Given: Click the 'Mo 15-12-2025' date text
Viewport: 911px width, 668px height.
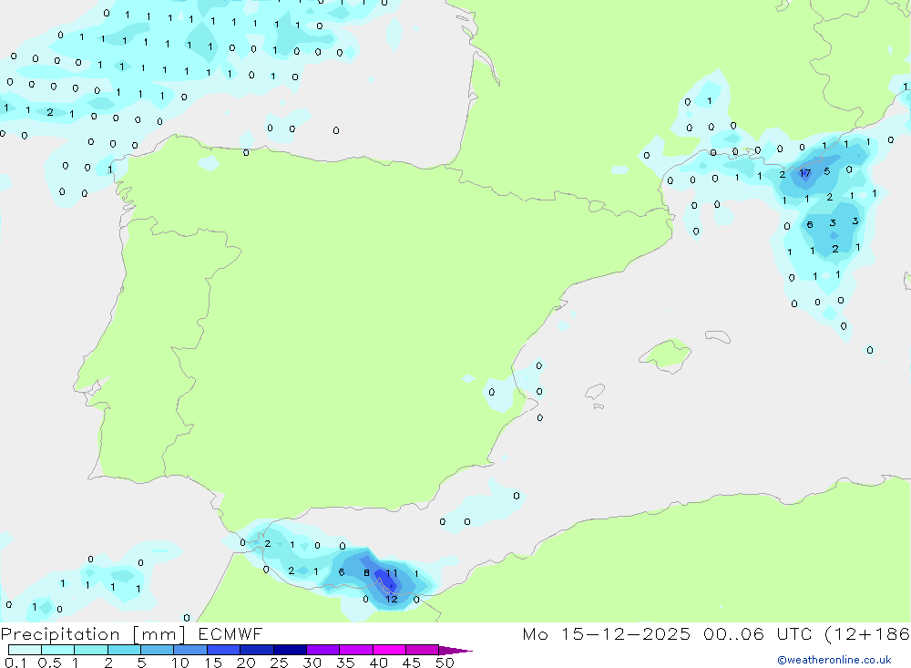Looking at the screenshot, I should pyautogui.click(x=607, y=634).
